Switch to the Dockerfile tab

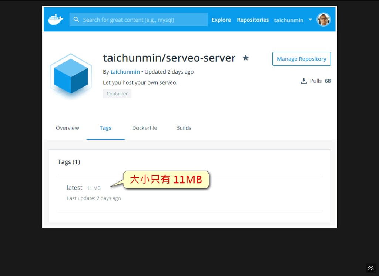(x=145, y=128)
